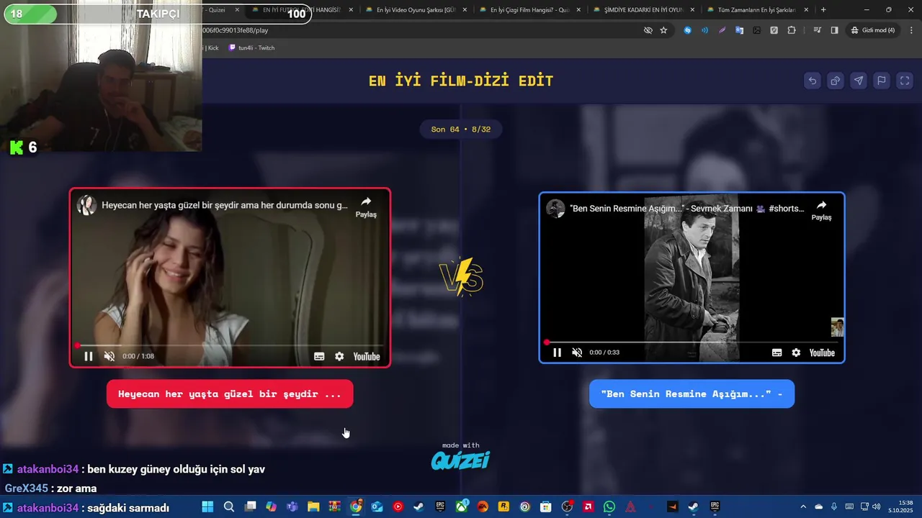Toggle captions on the left video
The width and height of the screenshot is (922, 518).
(319, 356)
